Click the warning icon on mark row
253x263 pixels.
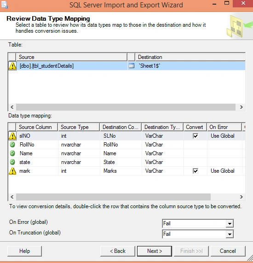12,171
